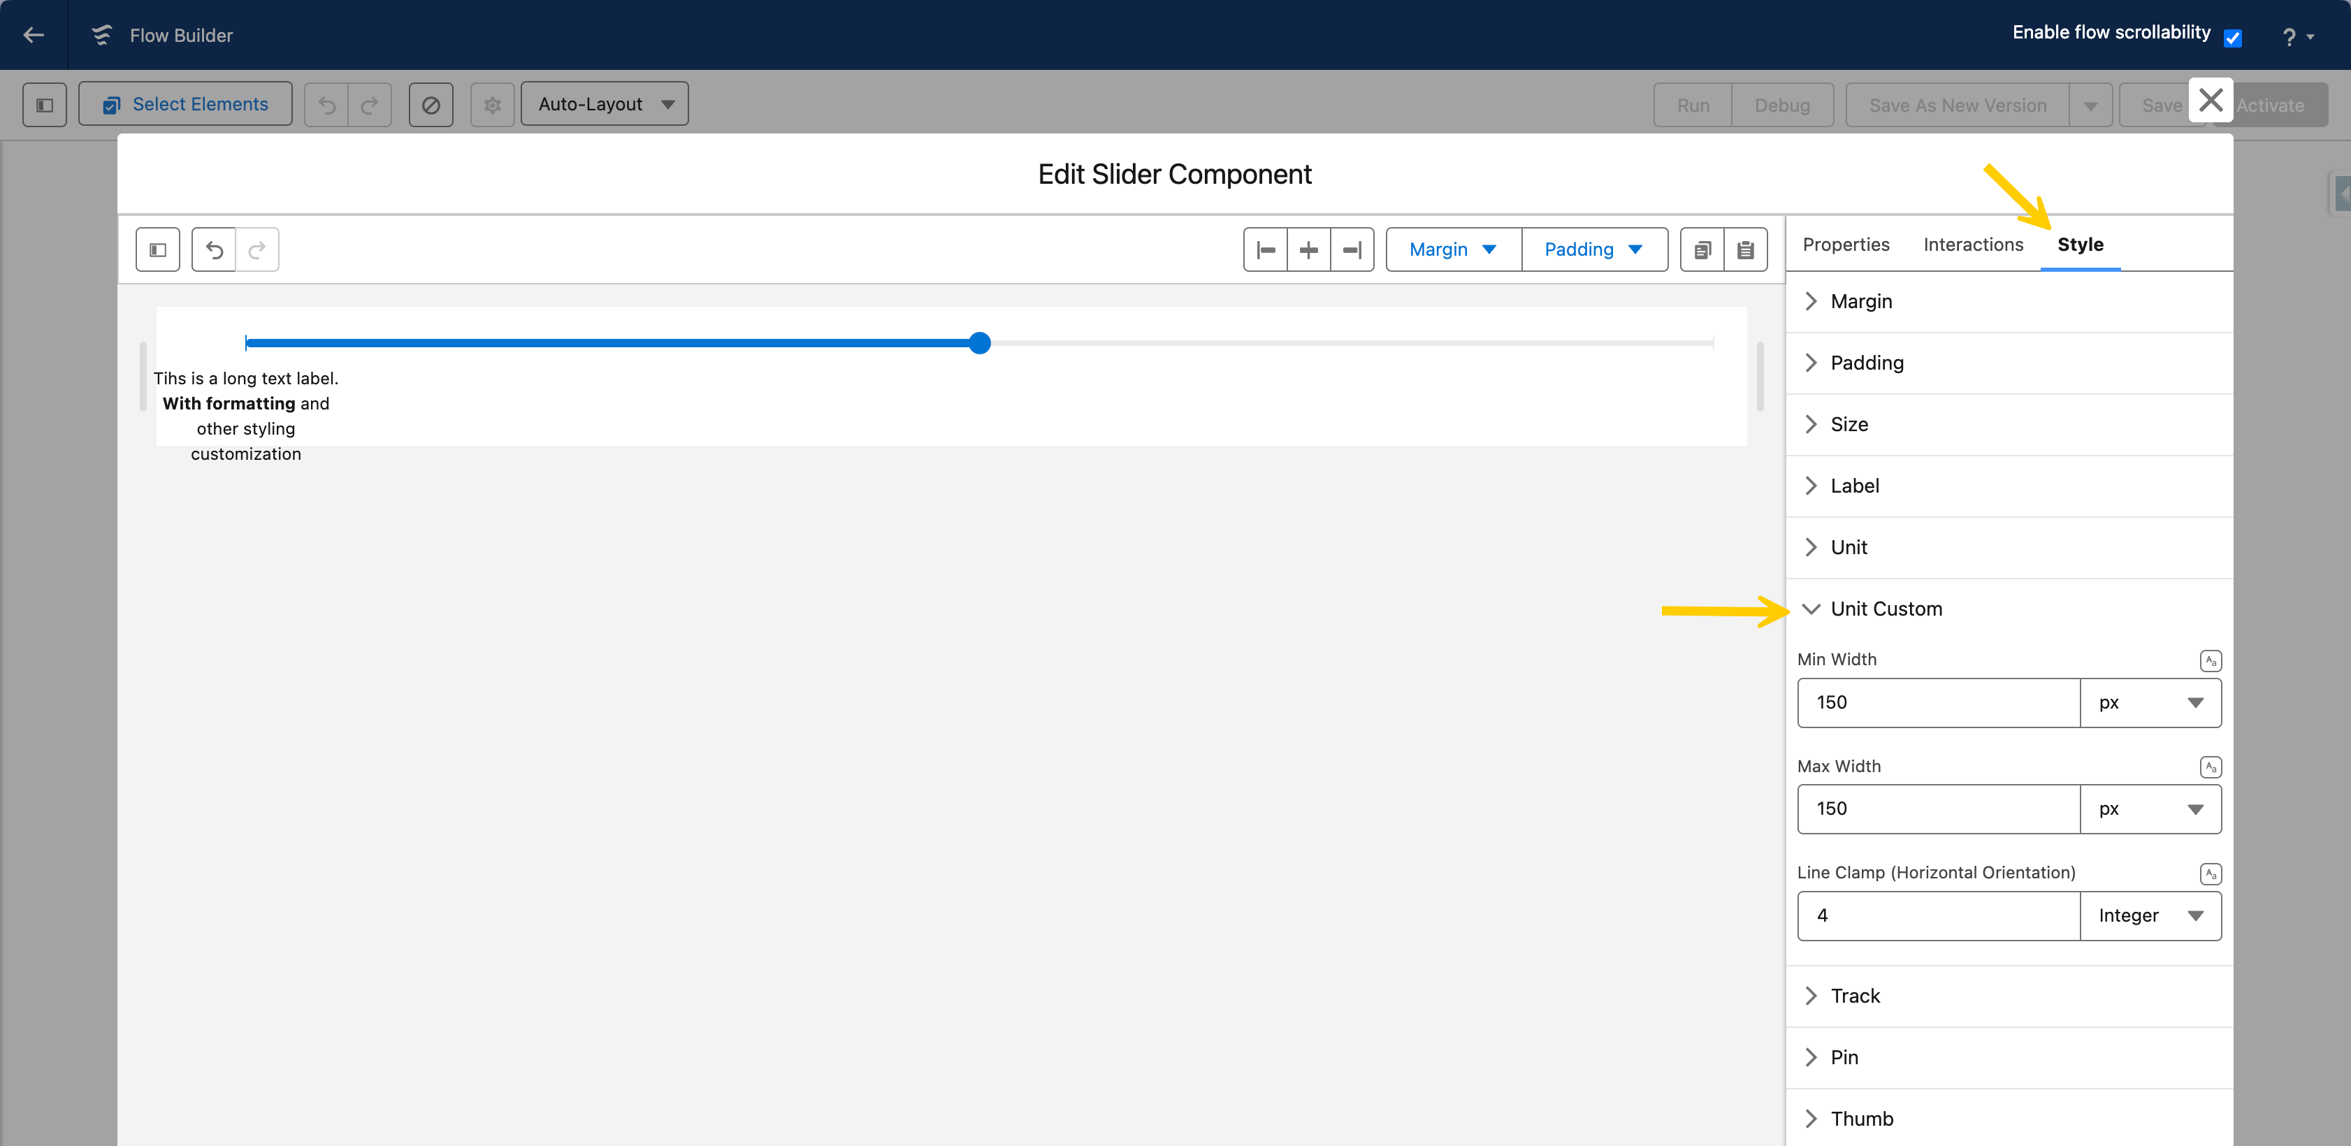Click the Max Width value field
This screenshot has height=1146, width=2351.
[1937, 808]
